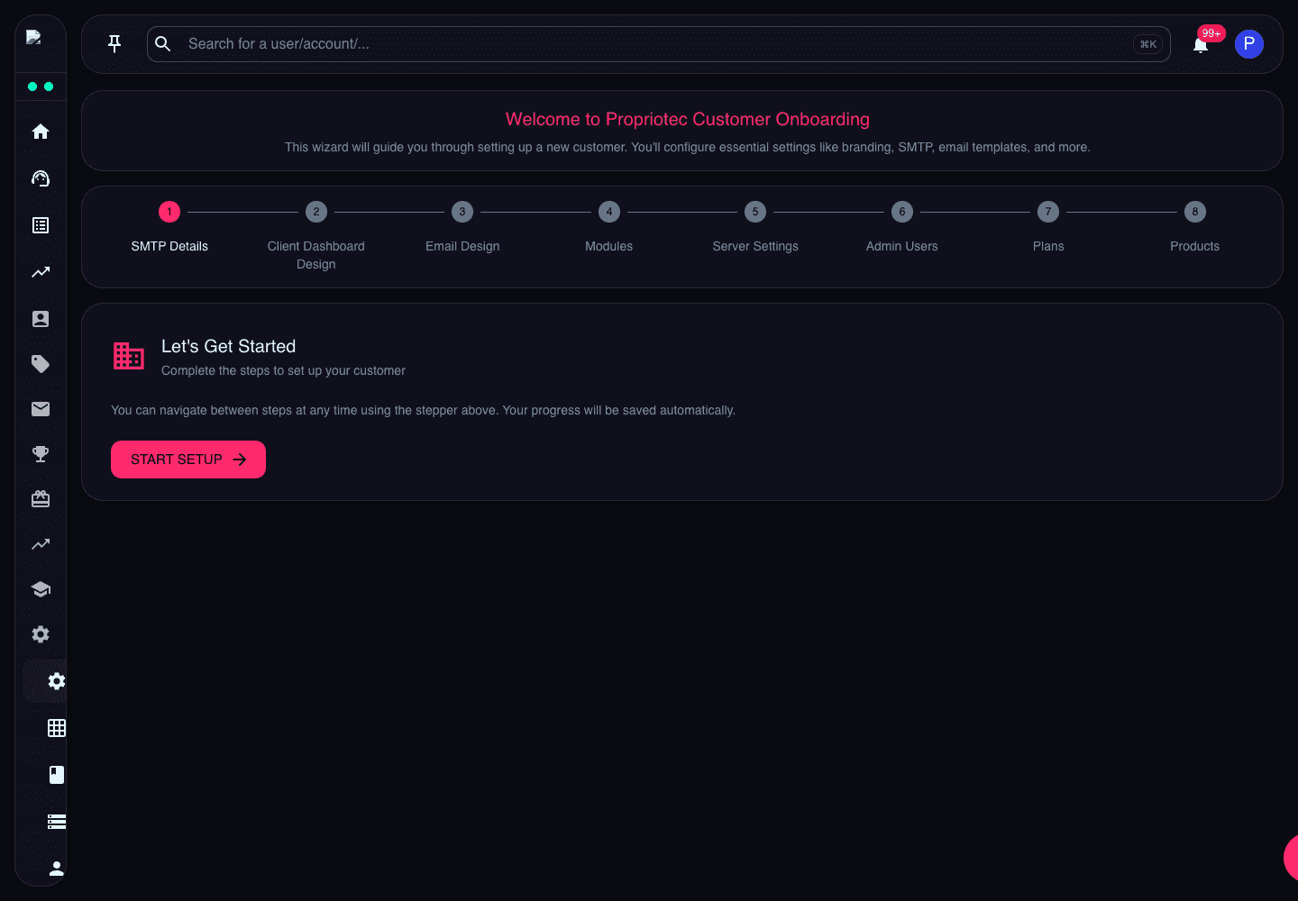The height and width of the screenshot is (901, 1298).
Task: Go to step 6 Admin Users
Action: [902, 228]
